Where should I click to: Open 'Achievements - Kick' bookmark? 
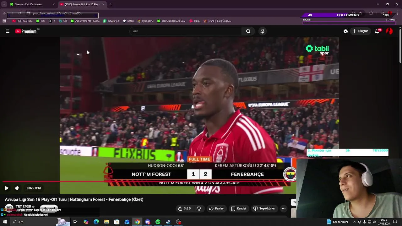coord(85,21)
